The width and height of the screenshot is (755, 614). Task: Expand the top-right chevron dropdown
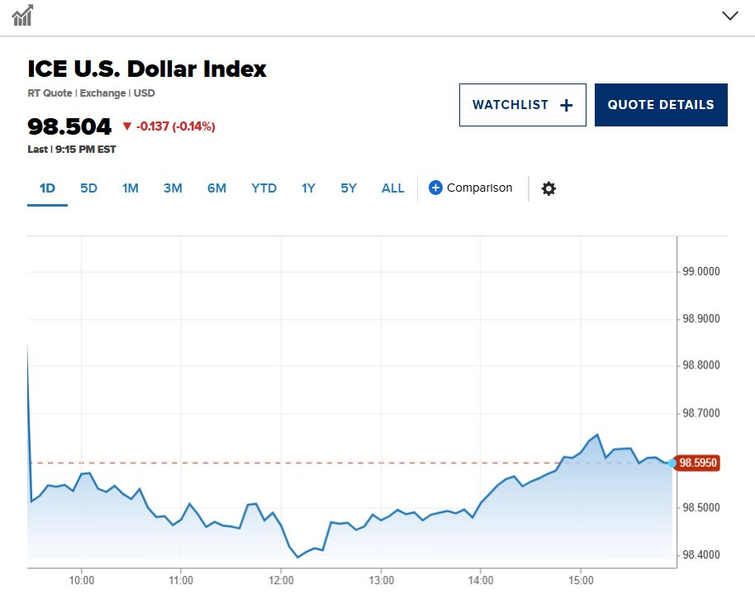(x=729, y=16)
